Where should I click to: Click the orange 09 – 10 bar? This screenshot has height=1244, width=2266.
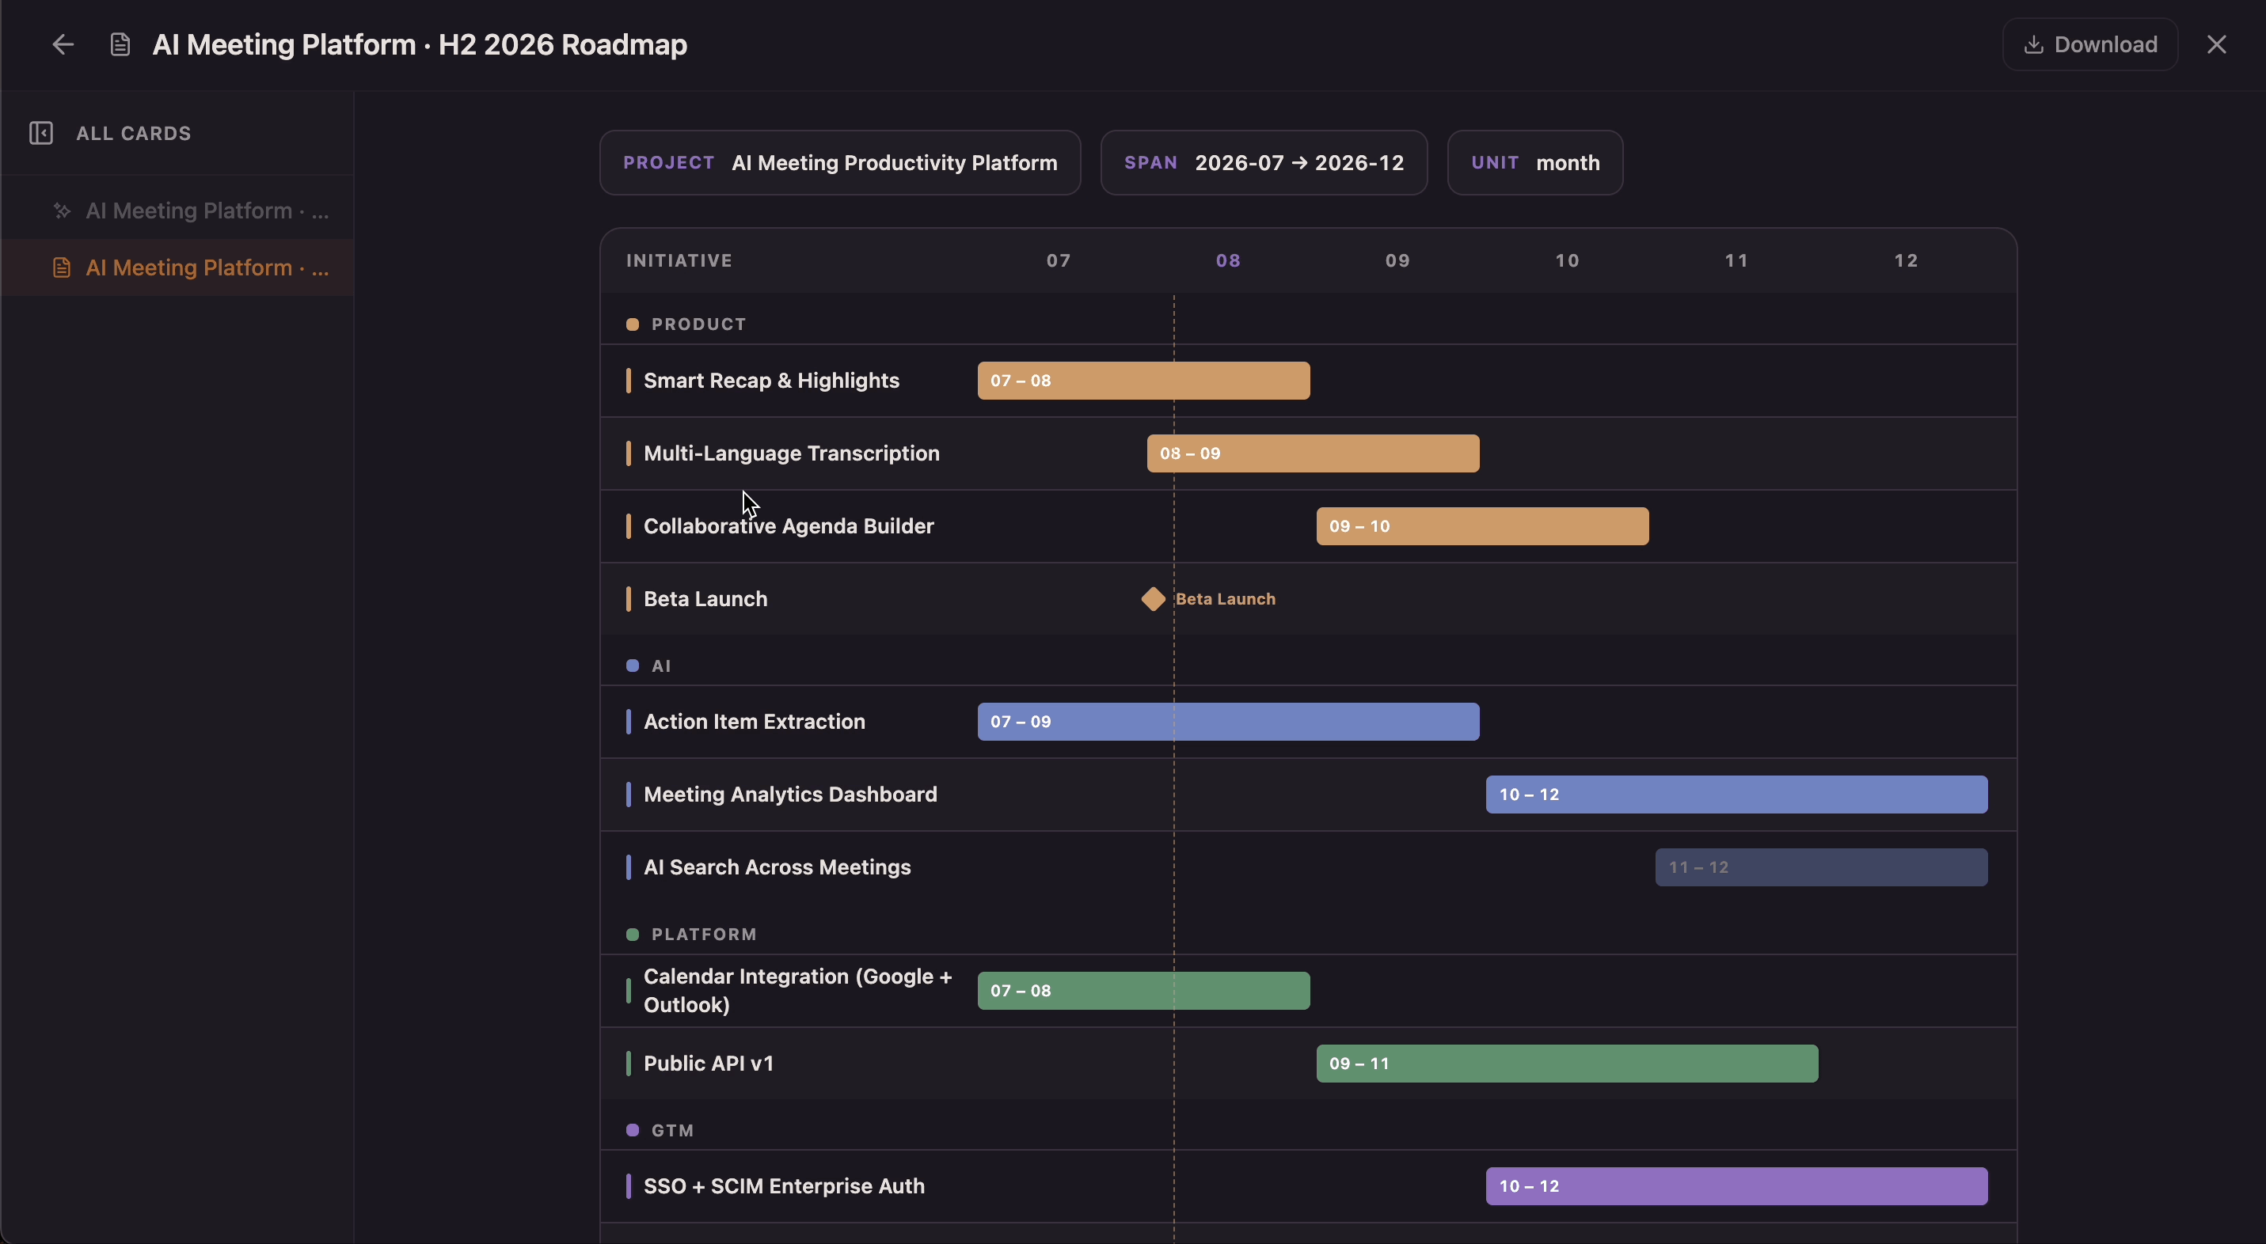(x=1482, y=525)
